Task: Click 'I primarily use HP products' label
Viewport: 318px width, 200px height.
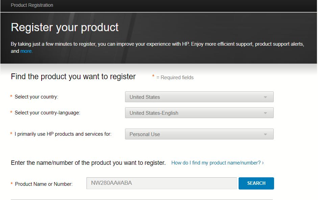Action: point(63,134)
